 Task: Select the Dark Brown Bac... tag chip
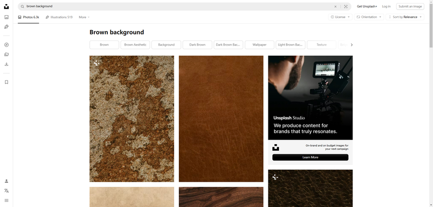coord(228,45)
